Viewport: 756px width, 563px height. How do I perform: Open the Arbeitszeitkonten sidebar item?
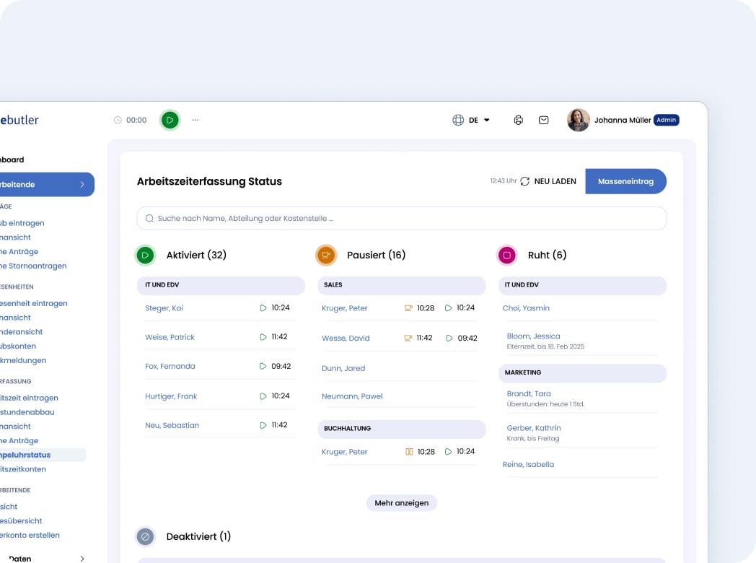tap(23, 469)
